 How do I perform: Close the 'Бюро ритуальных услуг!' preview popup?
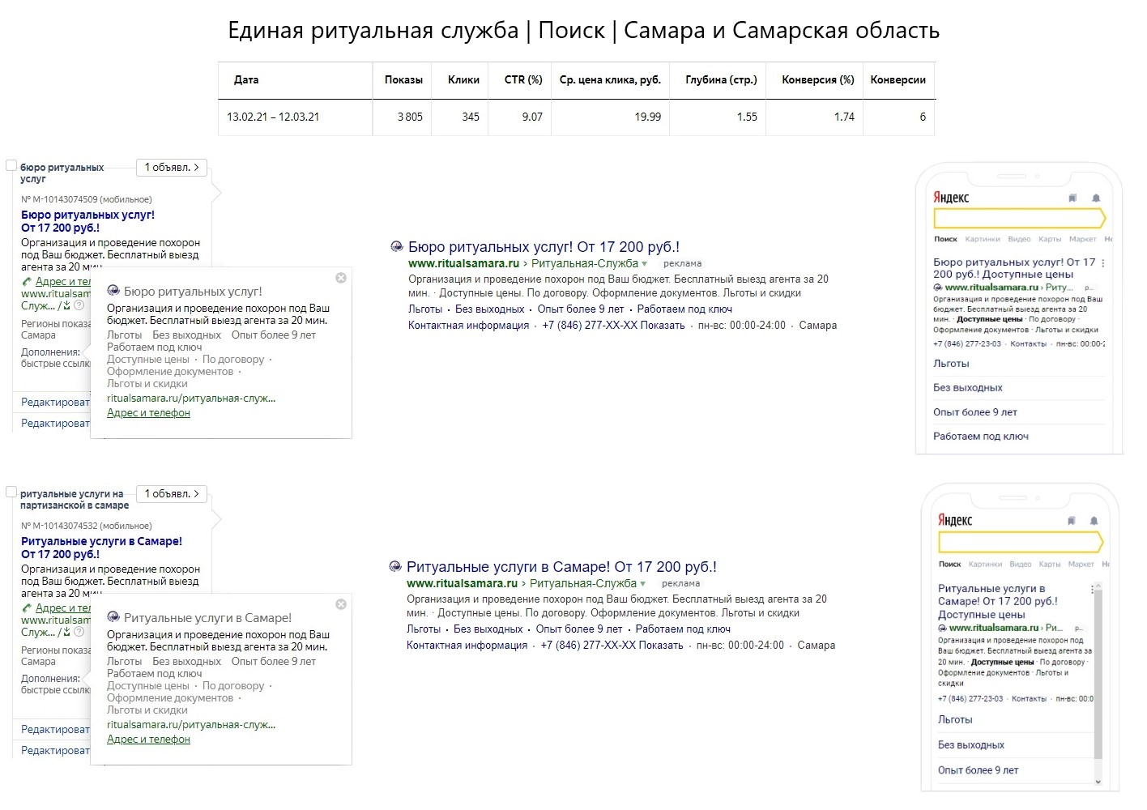pyautogui.click(x=341, y=278)
